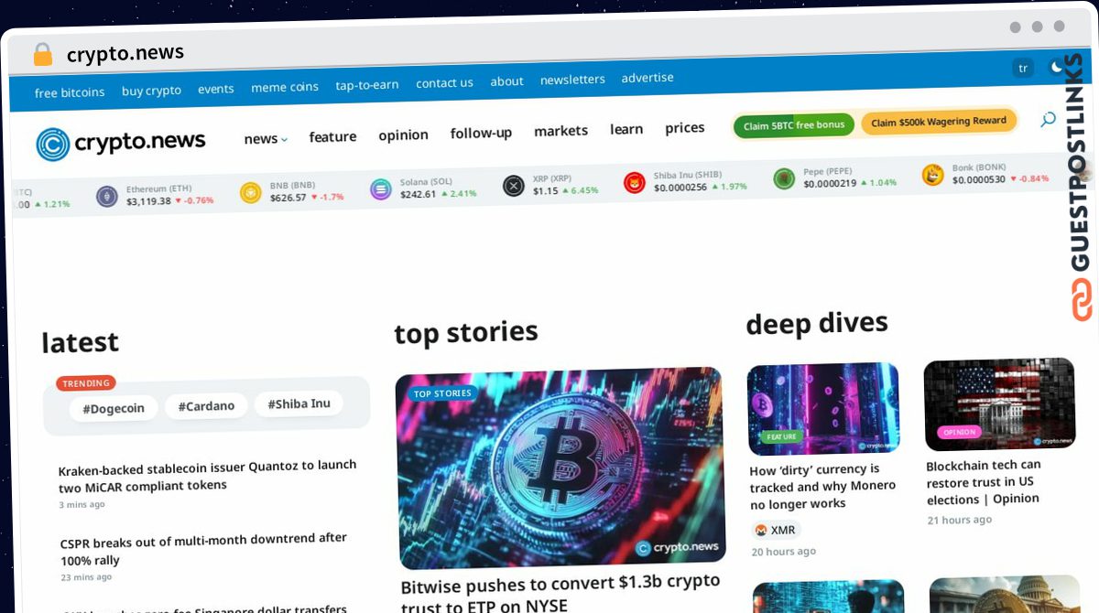The image size is (1099, 613).
Task: Open the meme coins link
Action: [285, 87]
